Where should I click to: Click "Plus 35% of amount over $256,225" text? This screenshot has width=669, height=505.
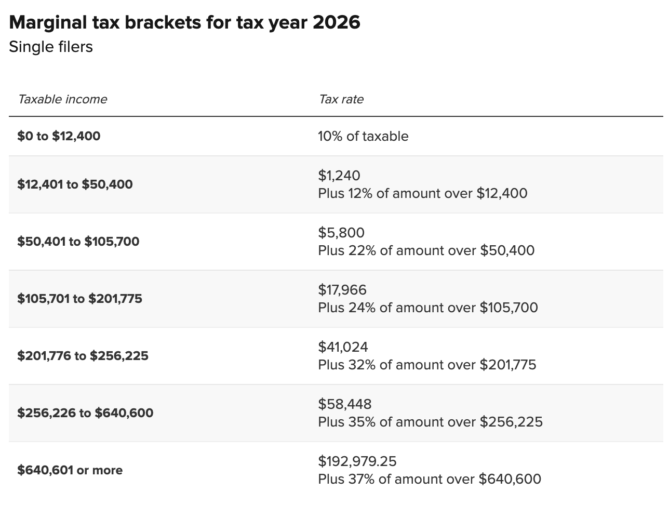tap(430, 422)
